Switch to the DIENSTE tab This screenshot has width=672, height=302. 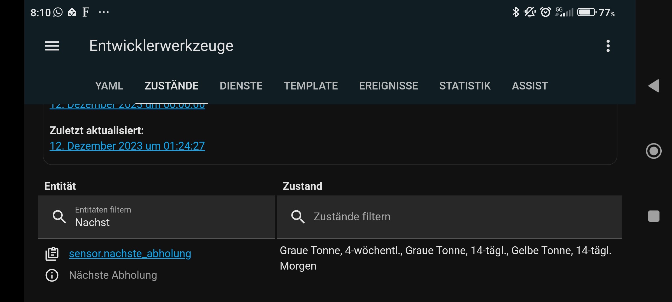tap(241, 86)
